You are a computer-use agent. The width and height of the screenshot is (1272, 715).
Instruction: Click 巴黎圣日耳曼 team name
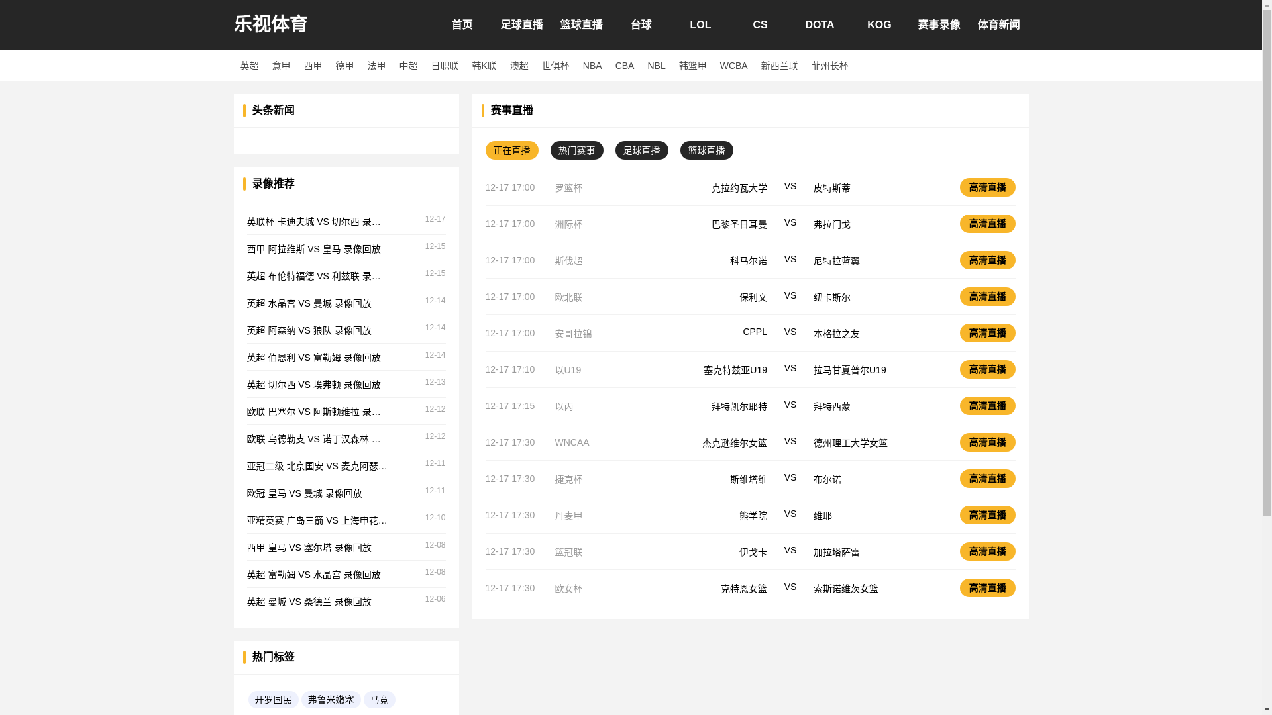coord(739,224)
